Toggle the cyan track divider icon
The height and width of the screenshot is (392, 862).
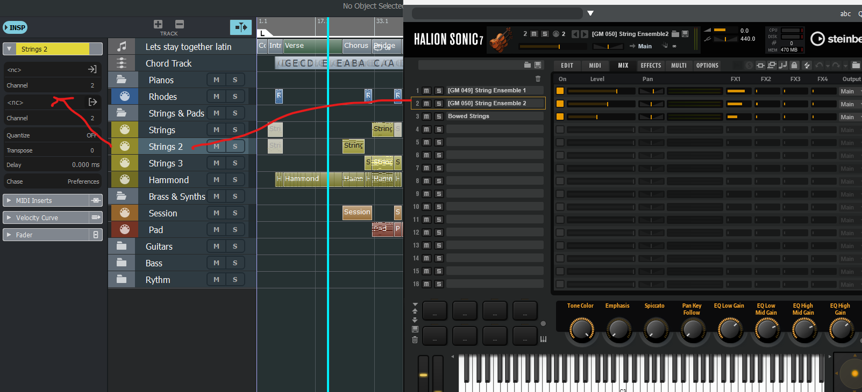(240, 27)
